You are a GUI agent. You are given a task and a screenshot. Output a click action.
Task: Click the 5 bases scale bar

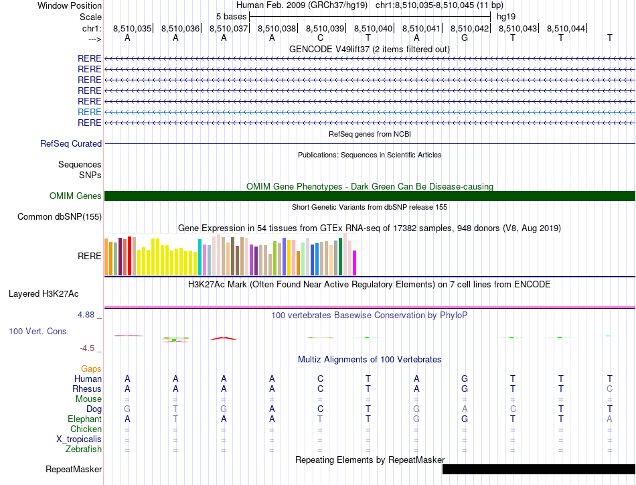(370, 17)
